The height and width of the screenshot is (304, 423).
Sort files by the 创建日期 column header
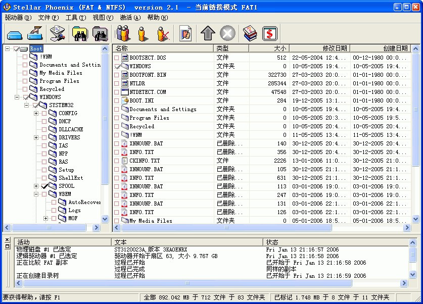[x=381, y=48]
